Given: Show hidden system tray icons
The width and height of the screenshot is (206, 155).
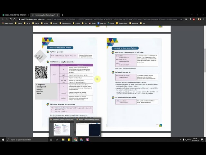Looking at the screenshot, I should pos(181,139).
